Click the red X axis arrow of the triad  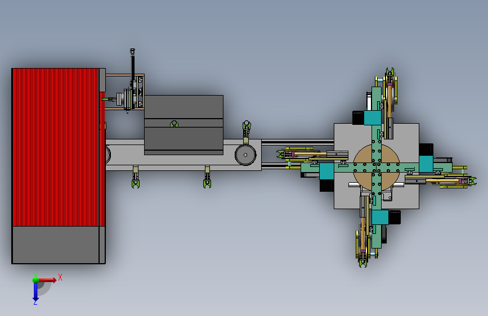coord(48,280)
